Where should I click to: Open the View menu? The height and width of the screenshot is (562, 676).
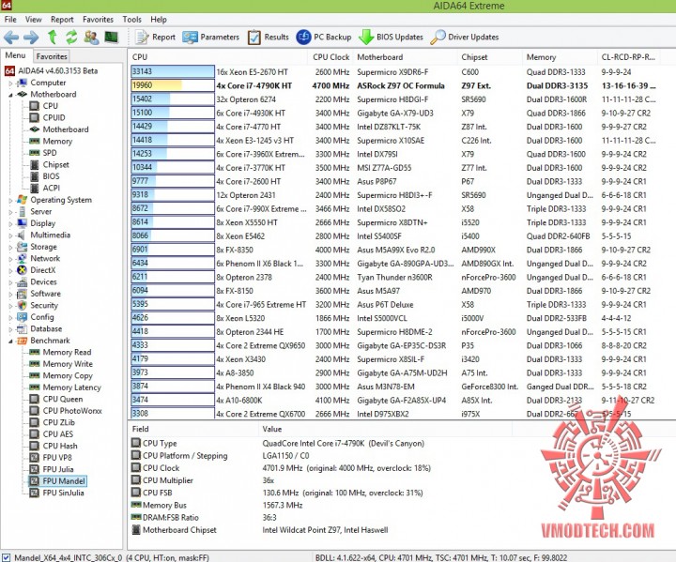(x=33, y=20)
